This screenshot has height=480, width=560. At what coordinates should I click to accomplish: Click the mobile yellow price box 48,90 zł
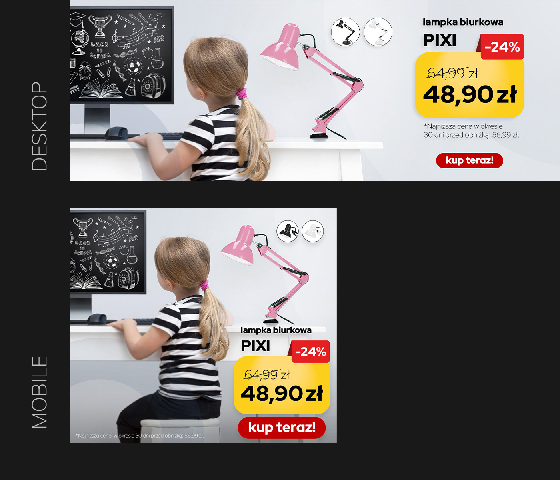coord(282,385)
